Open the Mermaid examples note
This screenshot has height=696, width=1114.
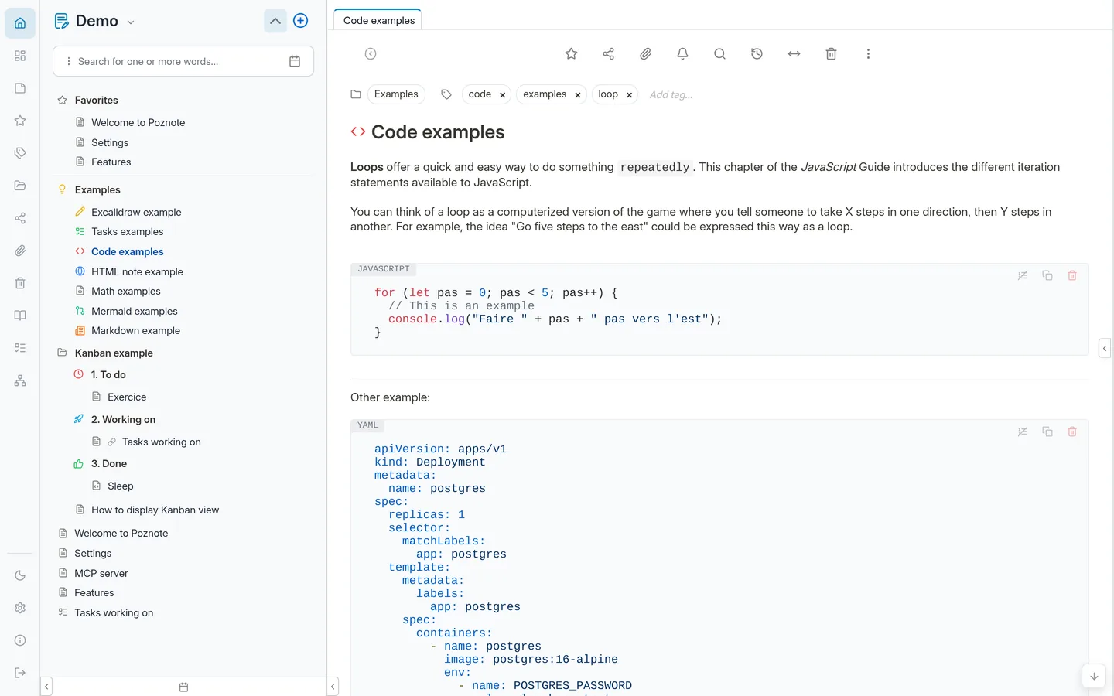pos(134,311)
